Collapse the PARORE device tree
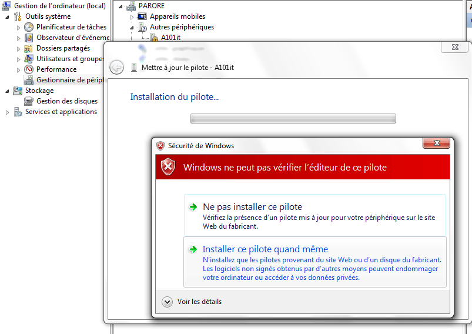The image size is (472, 334). 120,6
